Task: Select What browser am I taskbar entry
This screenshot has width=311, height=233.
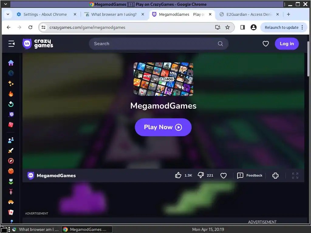Action: (x=36, y=229)
